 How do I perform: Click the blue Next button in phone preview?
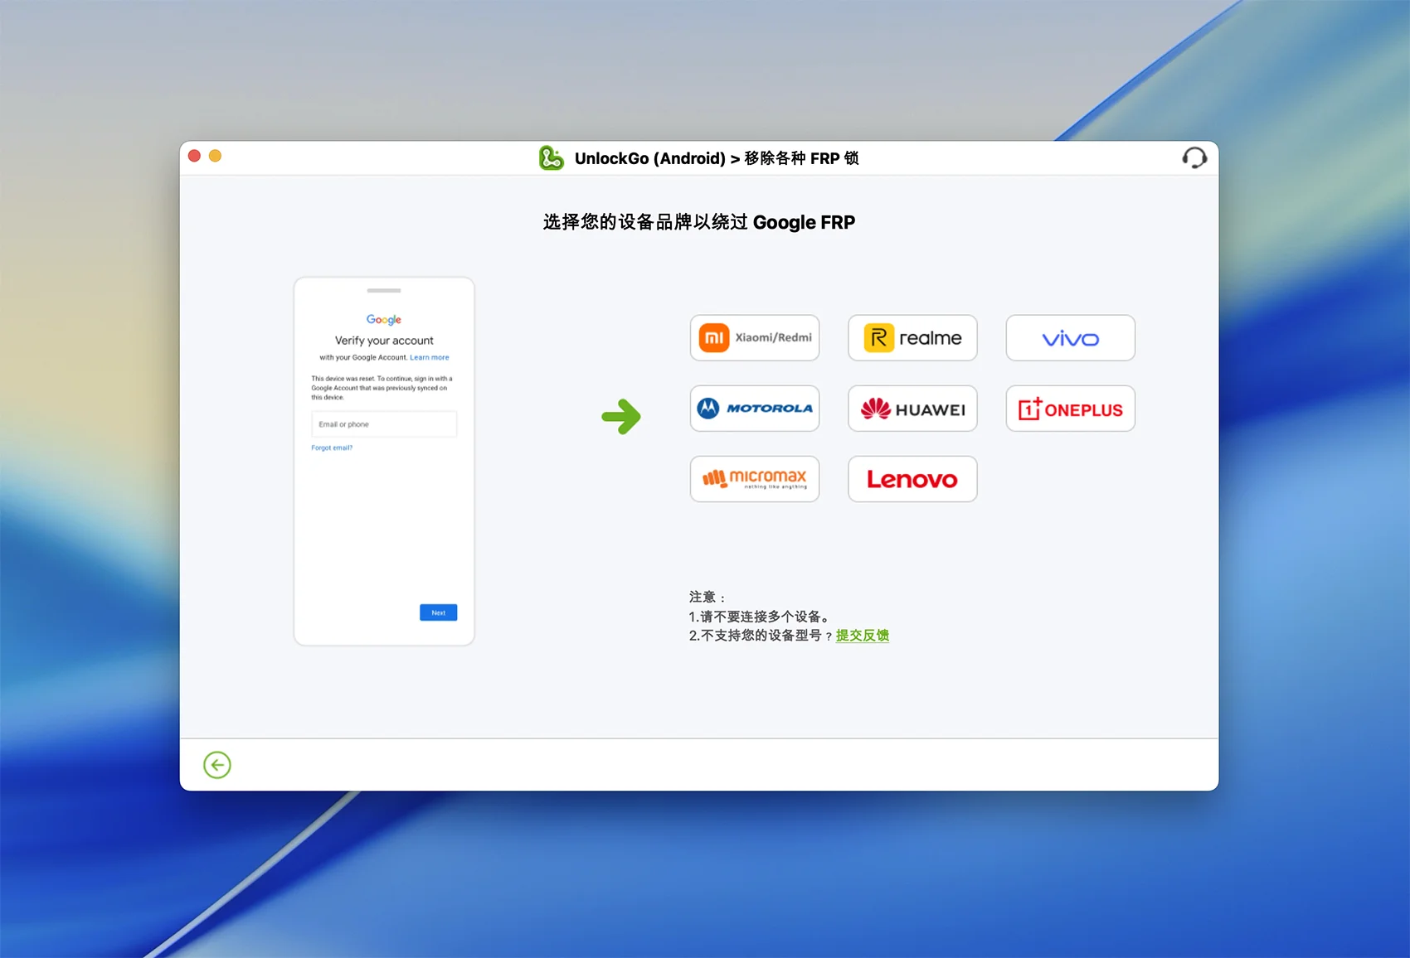pyautogui.click(x=438, y=612)
